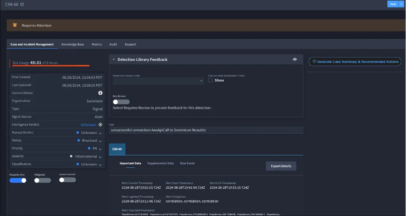Go to the Audit tab
The width and height of the screenshot is (406, 216).
(x=113, y=44)
